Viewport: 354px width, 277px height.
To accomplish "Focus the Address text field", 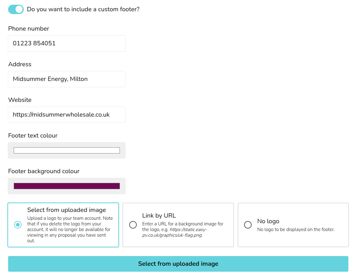I will click(x=66, y=79).
